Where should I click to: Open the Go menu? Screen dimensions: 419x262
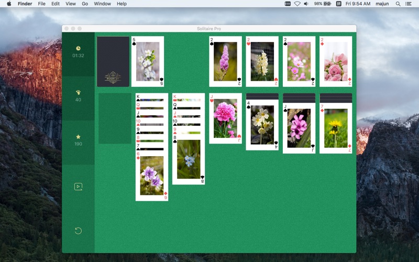point(85,4)
